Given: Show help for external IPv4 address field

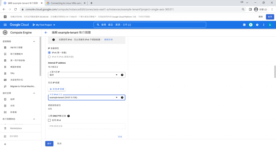Looking at the screenshot, I should pos(122,98).
